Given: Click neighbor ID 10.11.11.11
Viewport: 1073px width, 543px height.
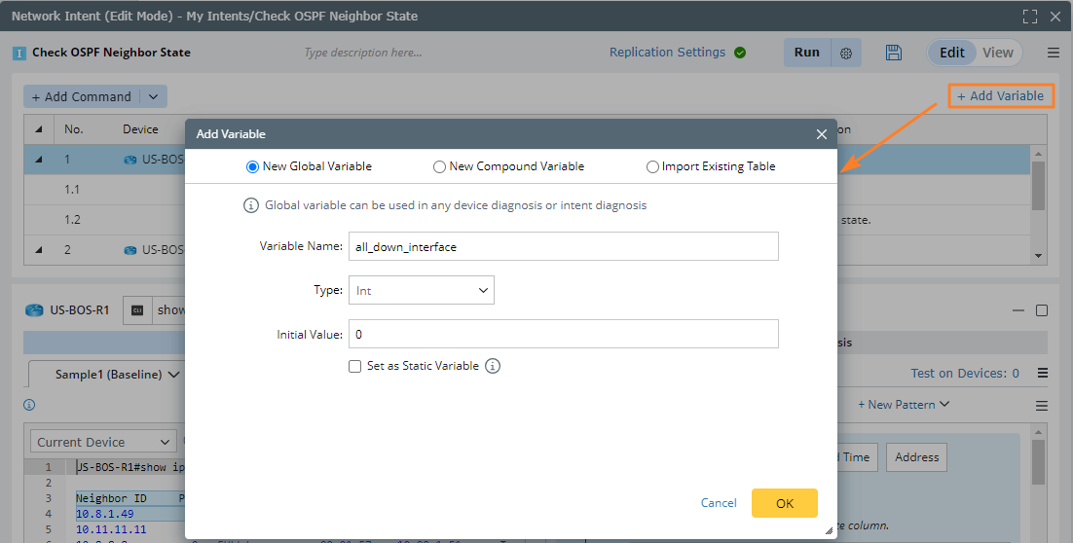Looking at the screenshot, I should coord(111,529).
